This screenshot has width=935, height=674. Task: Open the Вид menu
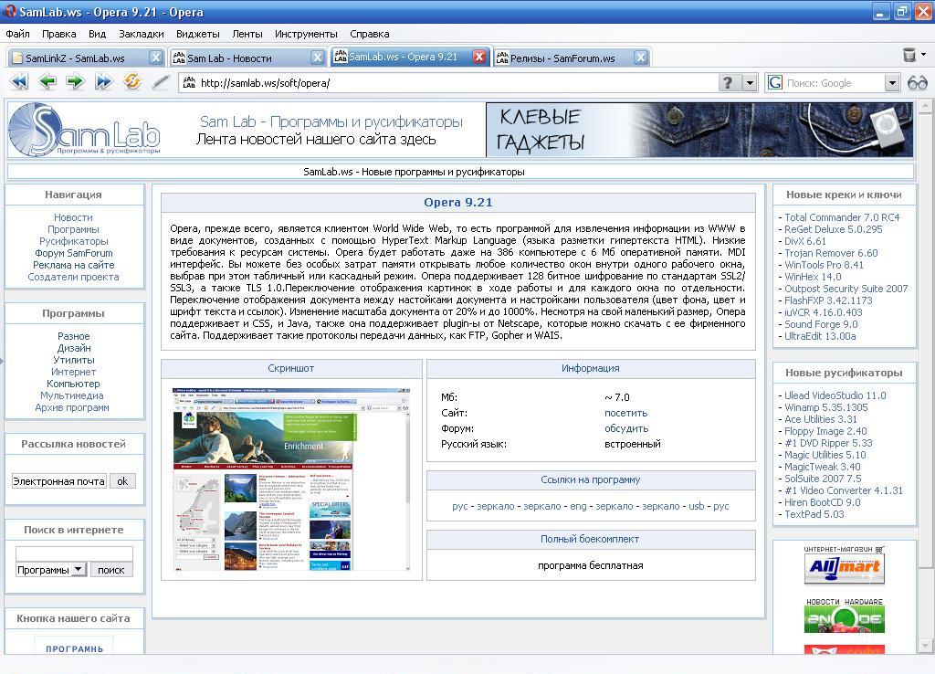(97, 34)
